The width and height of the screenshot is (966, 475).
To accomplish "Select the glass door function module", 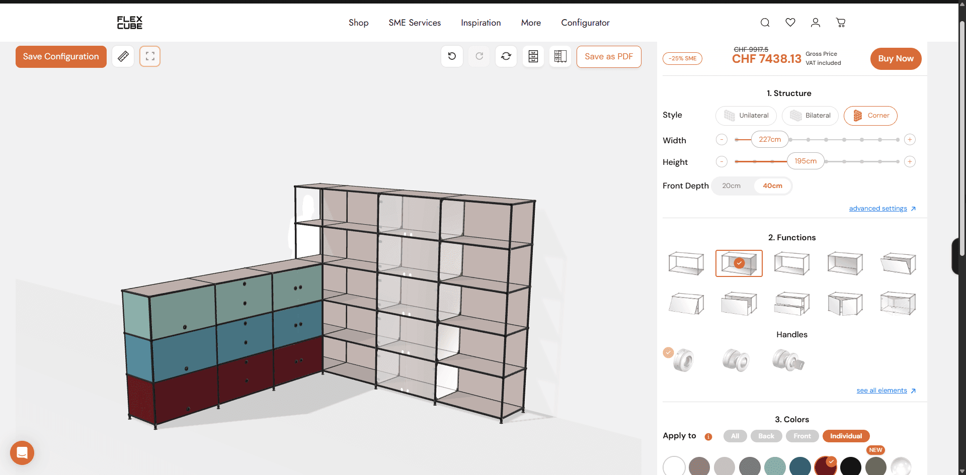I will (x=898, y=303).
